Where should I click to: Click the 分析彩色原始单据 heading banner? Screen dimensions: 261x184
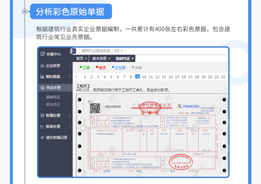pyautogui.click(x=71, y=12)
